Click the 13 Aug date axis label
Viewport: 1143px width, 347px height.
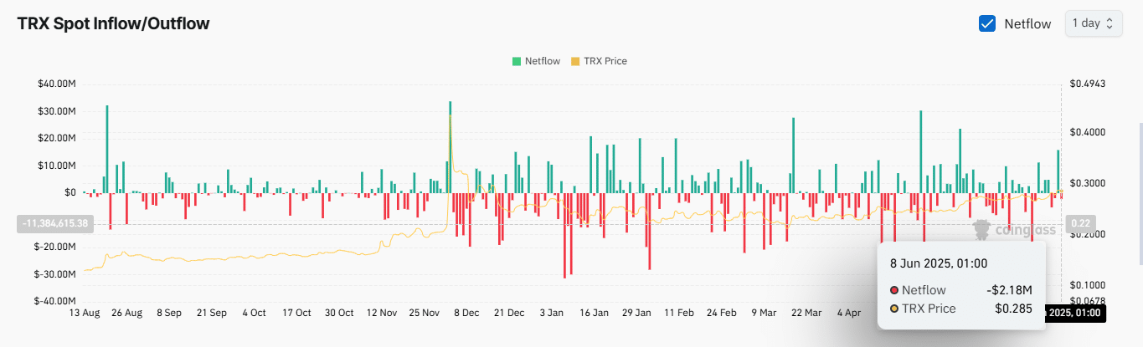84,313
